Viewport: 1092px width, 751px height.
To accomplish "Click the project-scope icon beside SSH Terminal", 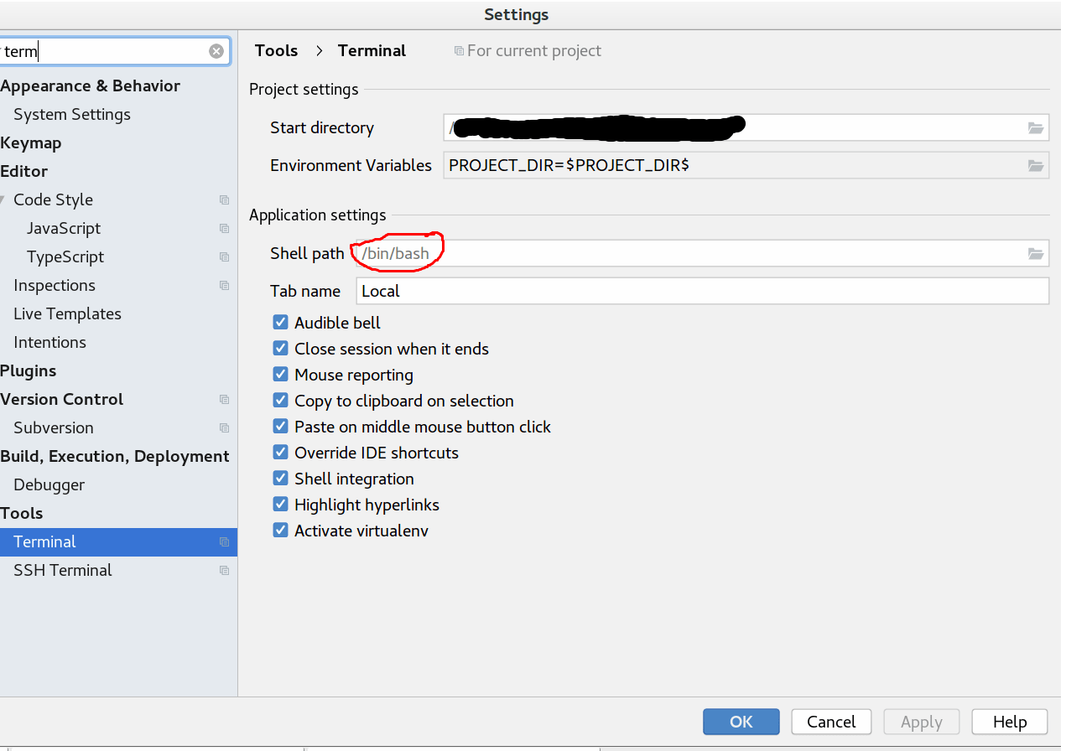I will [223, 570].
